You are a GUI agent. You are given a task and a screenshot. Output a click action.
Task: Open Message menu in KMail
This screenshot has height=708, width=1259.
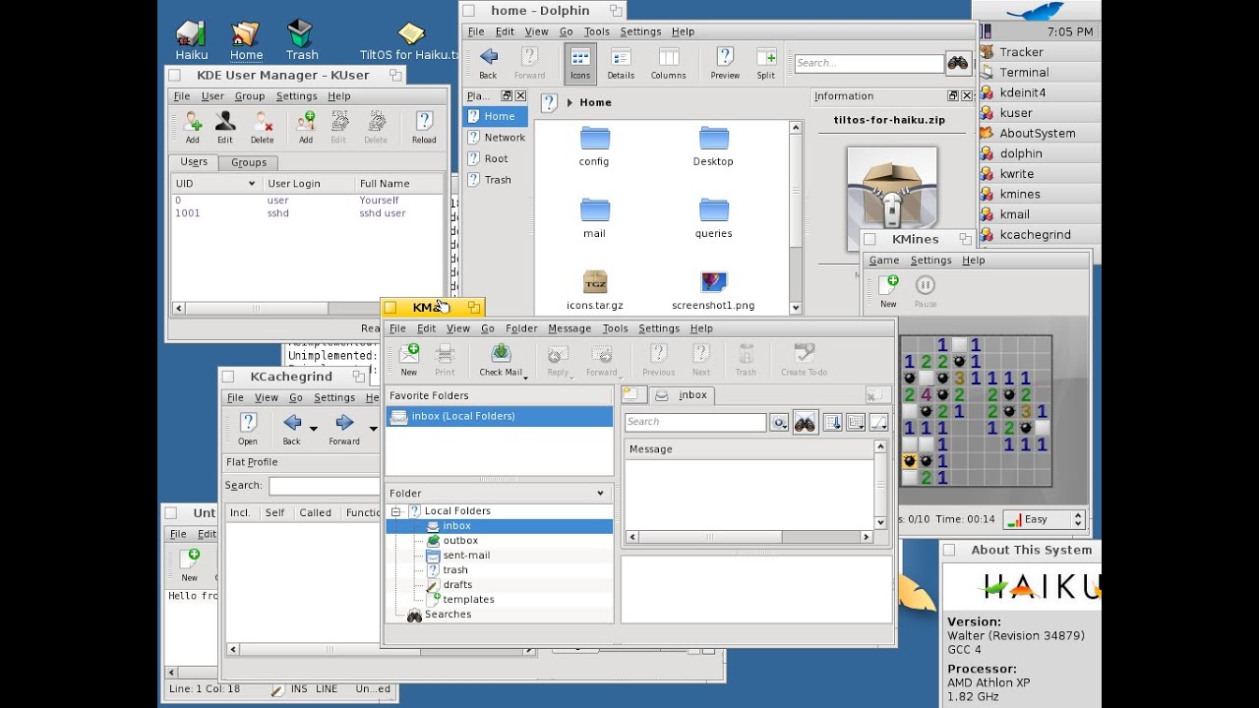pos(570,328)
